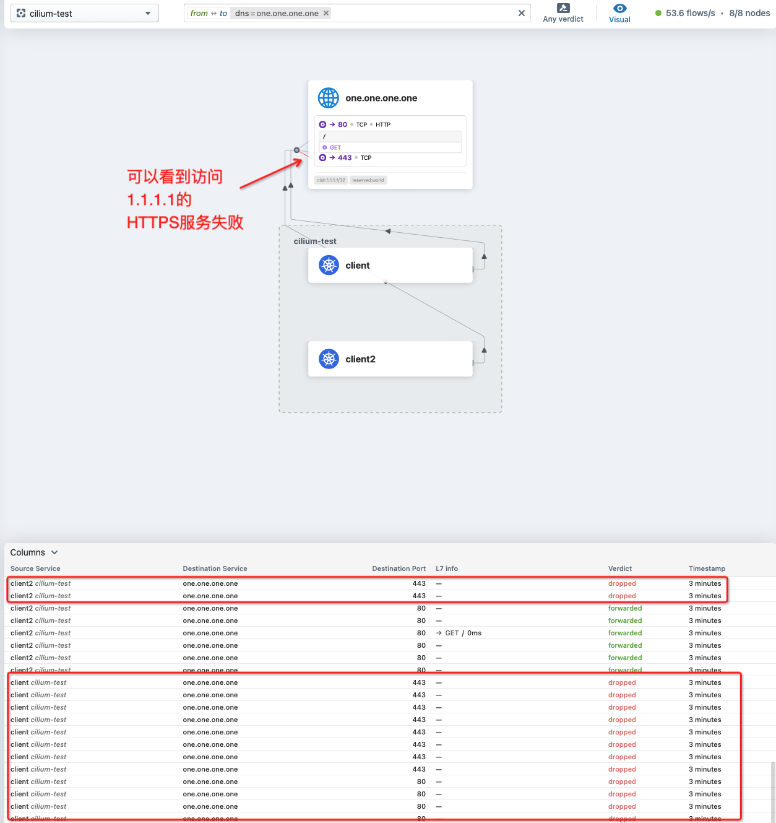
Task: Click the Timestamp column header
Action: (707, 568)
